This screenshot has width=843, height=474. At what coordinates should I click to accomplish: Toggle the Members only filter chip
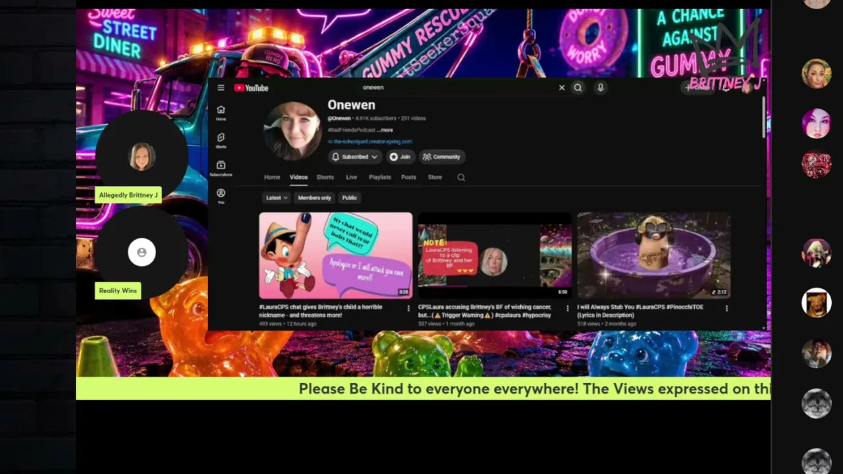[x=314, y=197]
